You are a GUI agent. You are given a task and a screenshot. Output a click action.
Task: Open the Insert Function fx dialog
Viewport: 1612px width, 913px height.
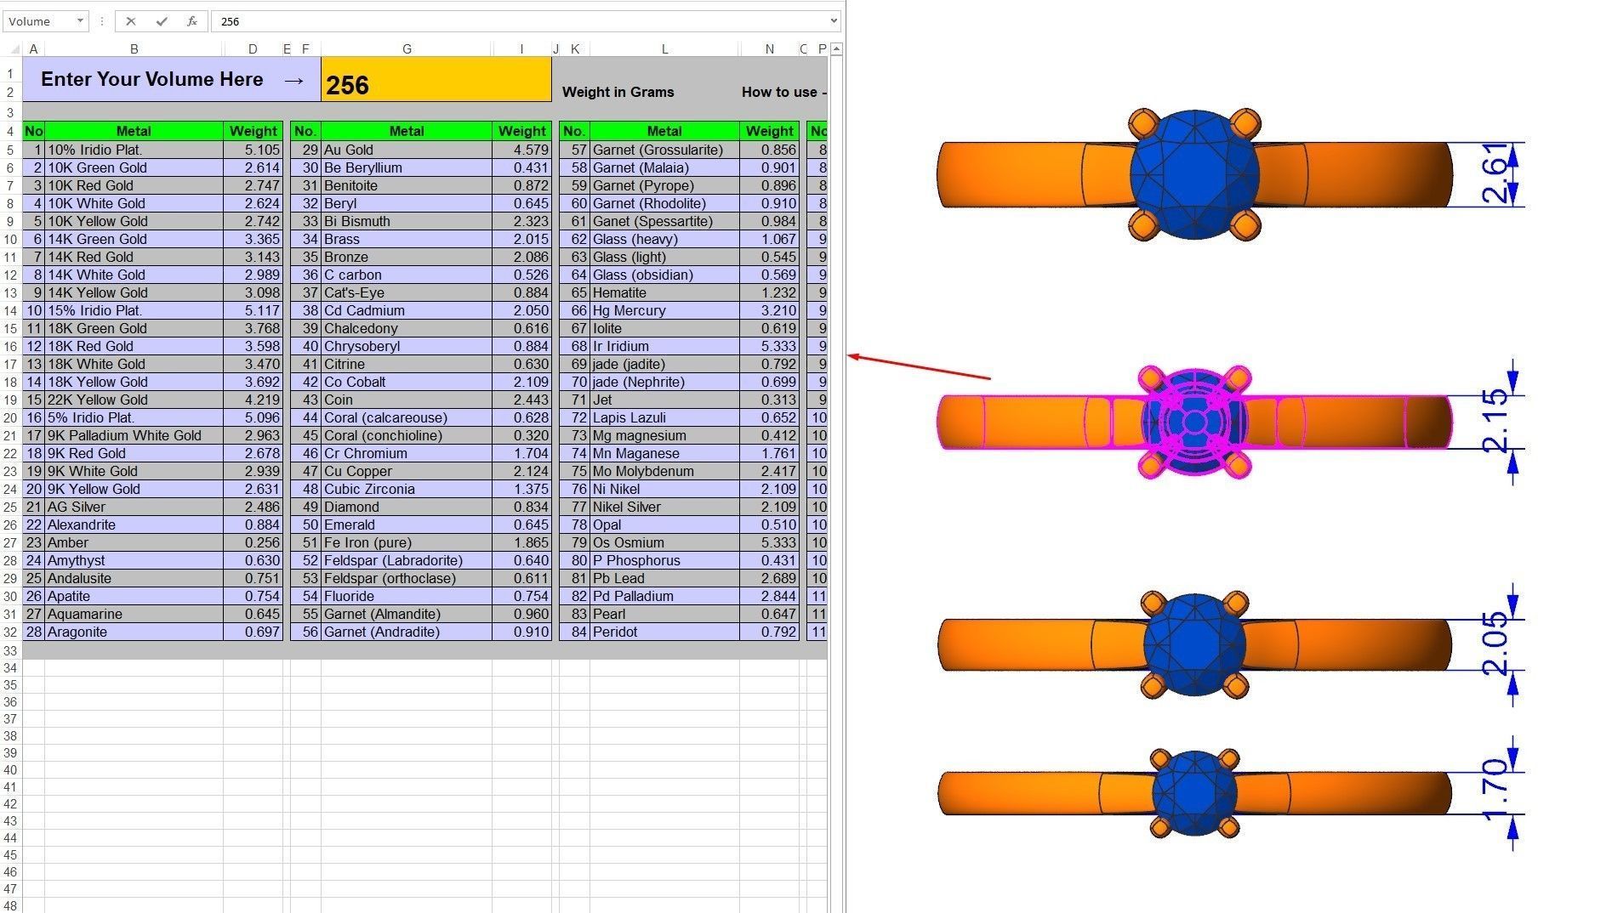tap(192, 21)
